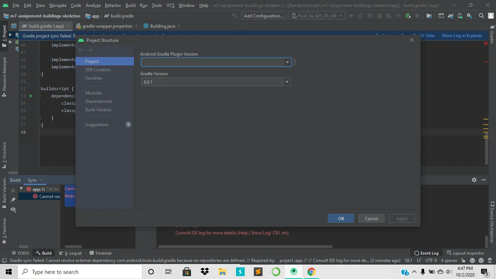Viewport: 496px width, 279px height.
Task: Close the Sync tab in Build panel
Action: (41, 180)
